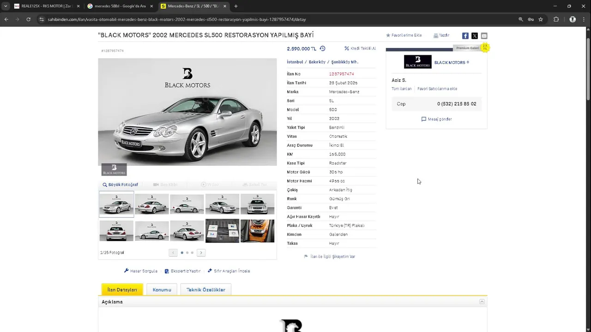This screenshot has height=332, width=591.
Task: Click the Yazdır print link
Action: 441,35
